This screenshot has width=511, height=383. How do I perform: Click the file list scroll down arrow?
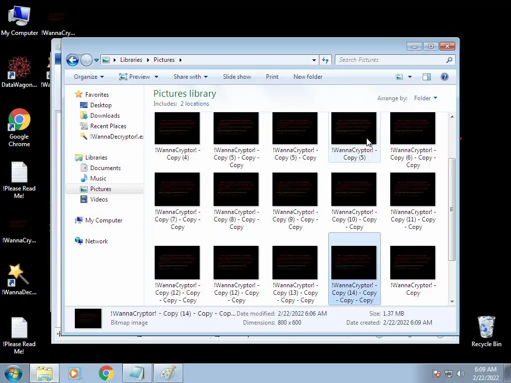[452, 302]
